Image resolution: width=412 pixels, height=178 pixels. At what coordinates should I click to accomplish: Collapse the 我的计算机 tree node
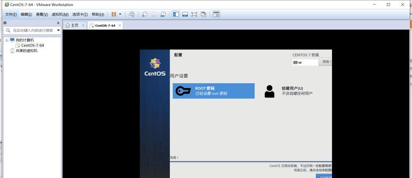click(7, 40)
